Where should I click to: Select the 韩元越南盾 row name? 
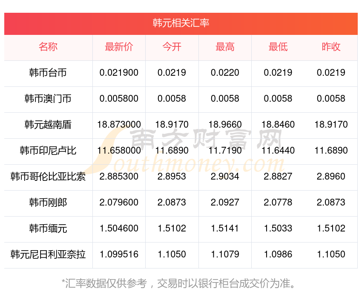(x=48, y=125)
